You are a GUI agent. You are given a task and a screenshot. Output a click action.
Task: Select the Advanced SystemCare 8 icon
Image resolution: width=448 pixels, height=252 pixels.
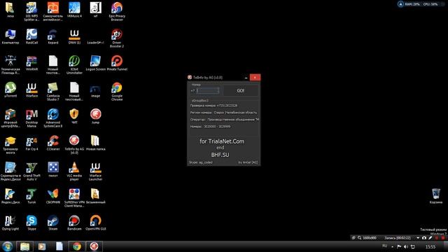click(53, 118)
